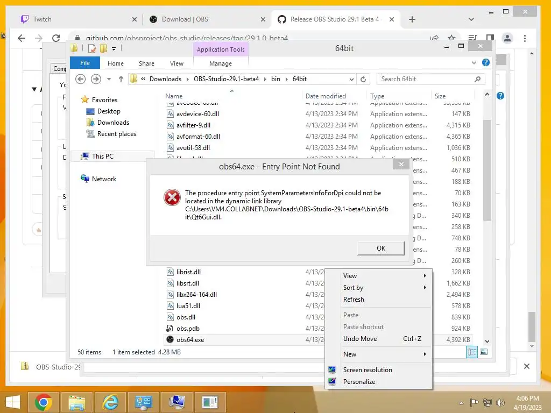Select avformat-60.dll file
The height and width of the screenshot is (413, 551).
[198, 136]
